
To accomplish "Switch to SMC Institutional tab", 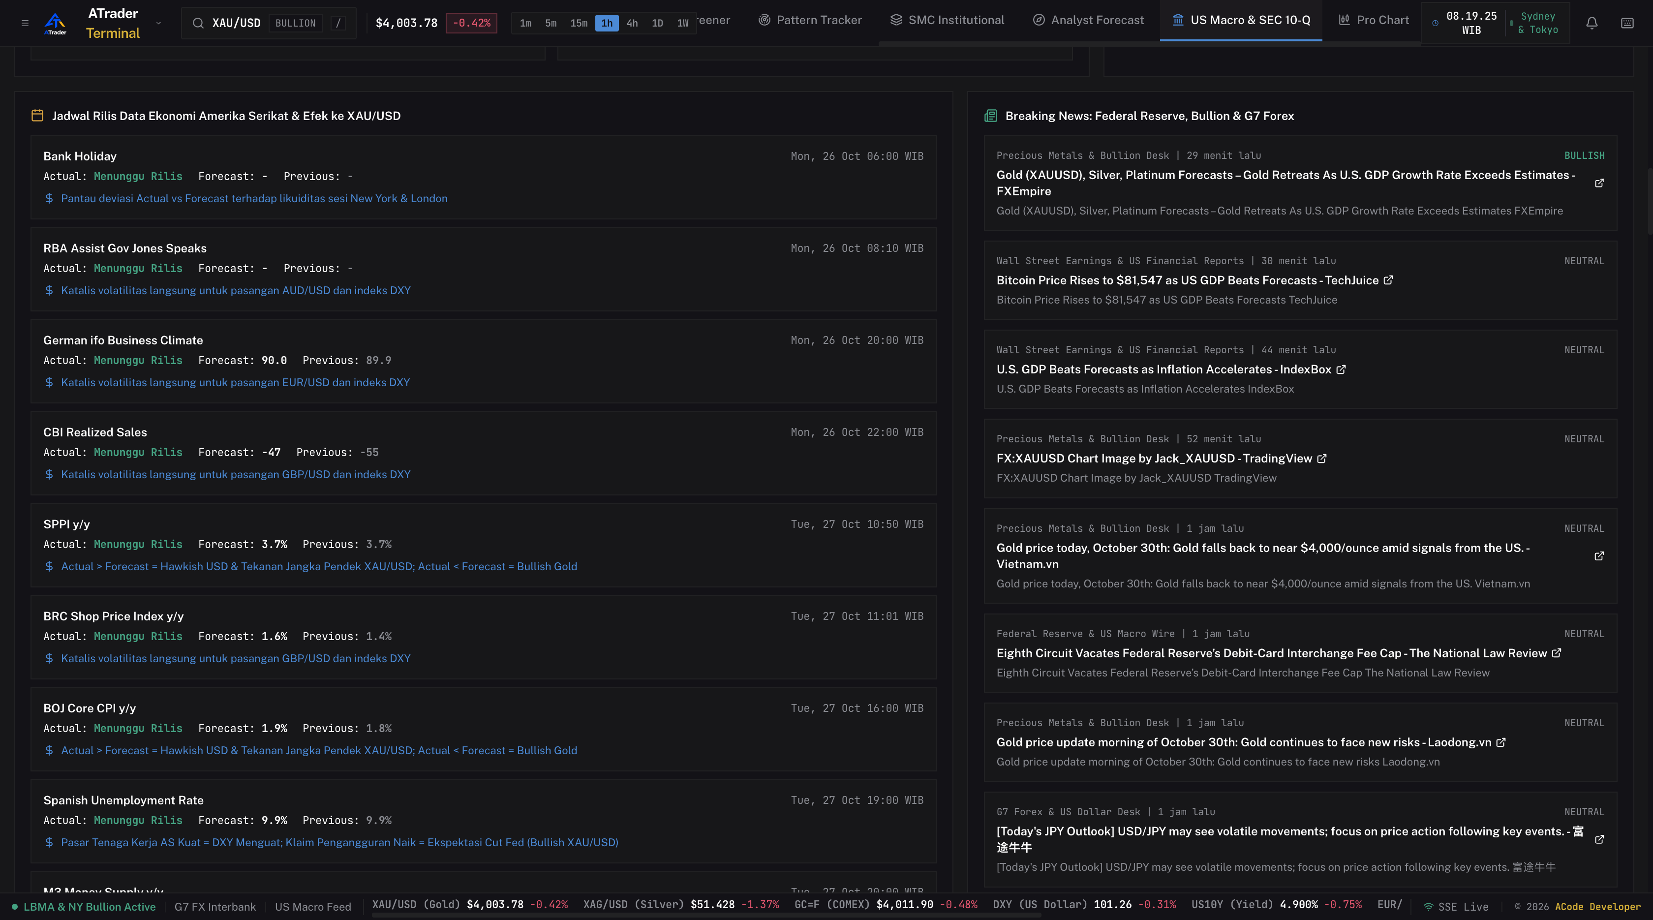I will [947, 21].
